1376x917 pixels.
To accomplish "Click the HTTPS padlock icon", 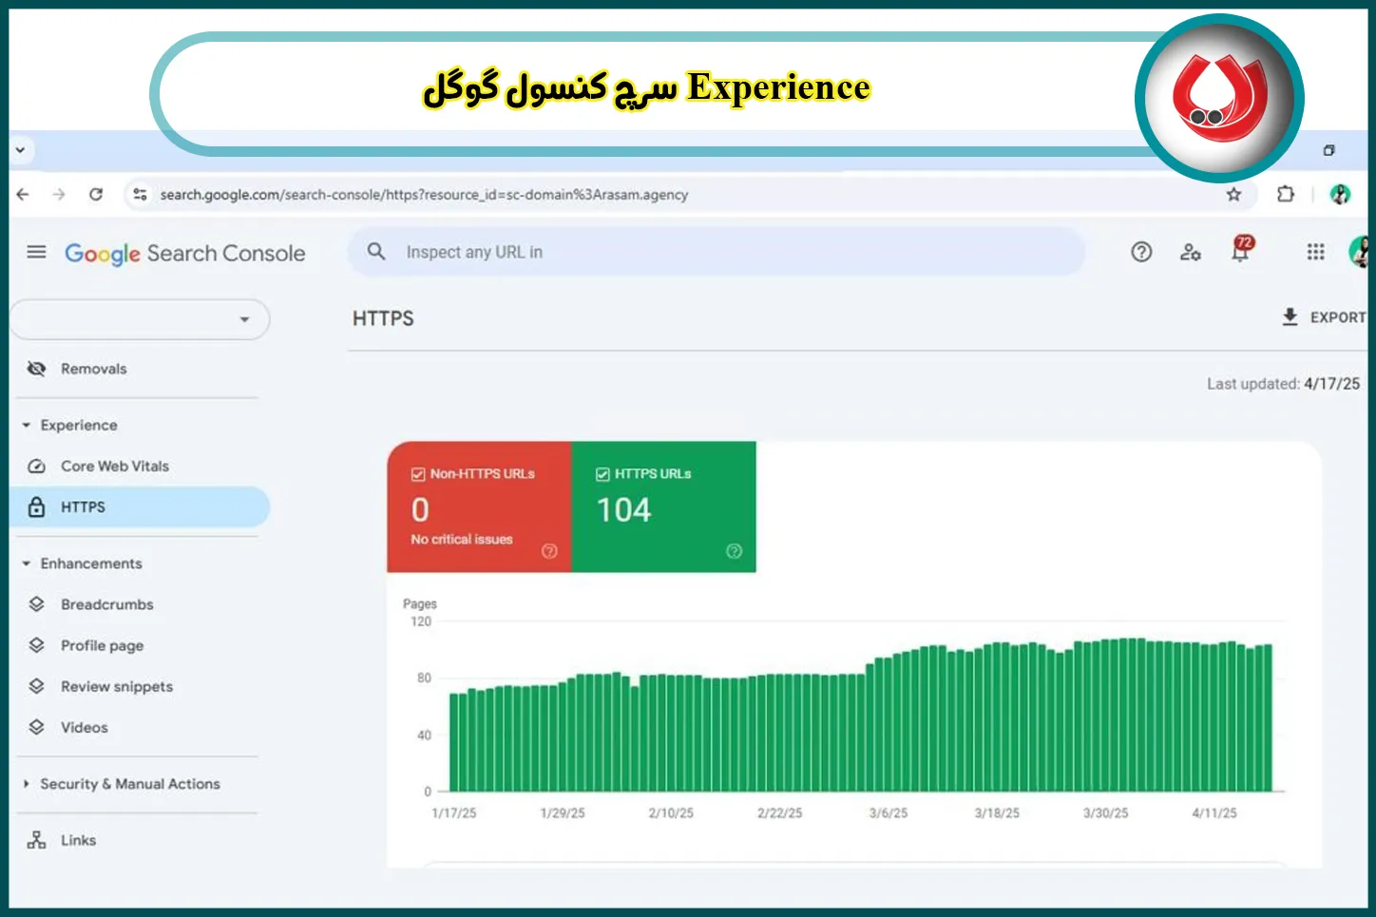I will [x=37, y=506].
